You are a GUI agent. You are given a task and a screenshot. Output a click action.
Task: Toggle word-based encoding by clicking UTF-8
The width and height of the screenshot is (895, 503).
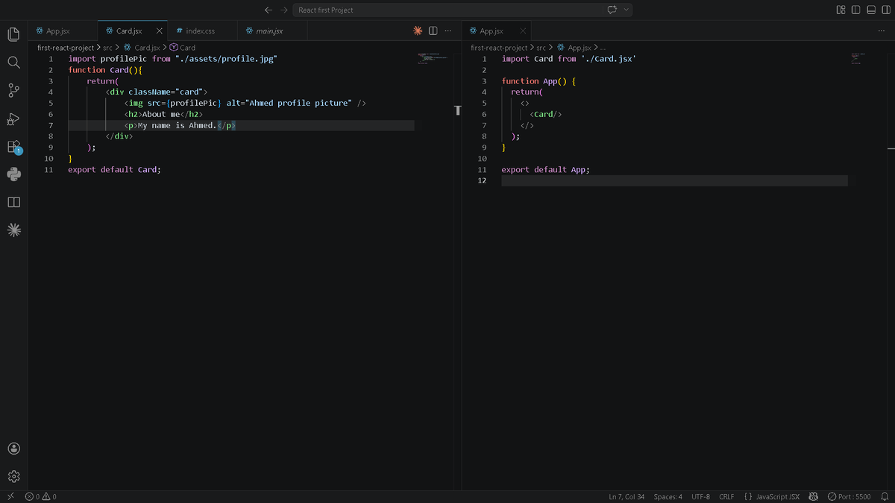coord(700,496)
